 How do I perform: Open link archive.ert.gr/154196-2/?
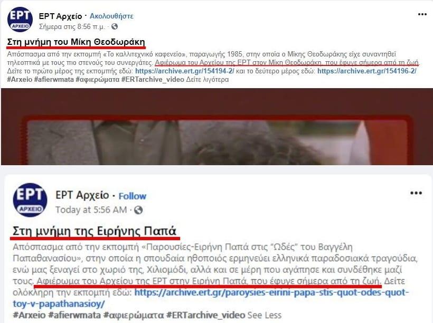(x=366, y=71)
